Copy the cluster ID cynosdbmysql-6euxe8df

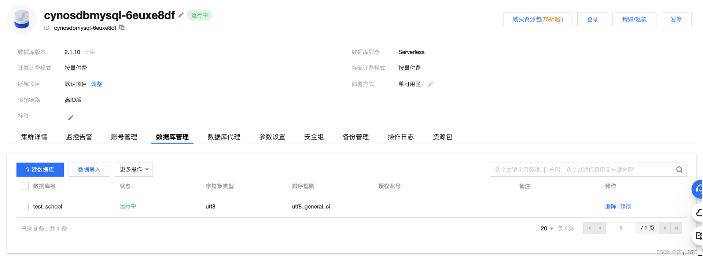coord(122,27)
